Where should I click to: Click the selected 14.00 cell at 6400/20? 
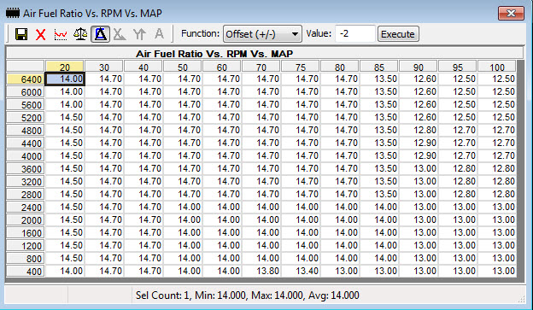(65, 79)
